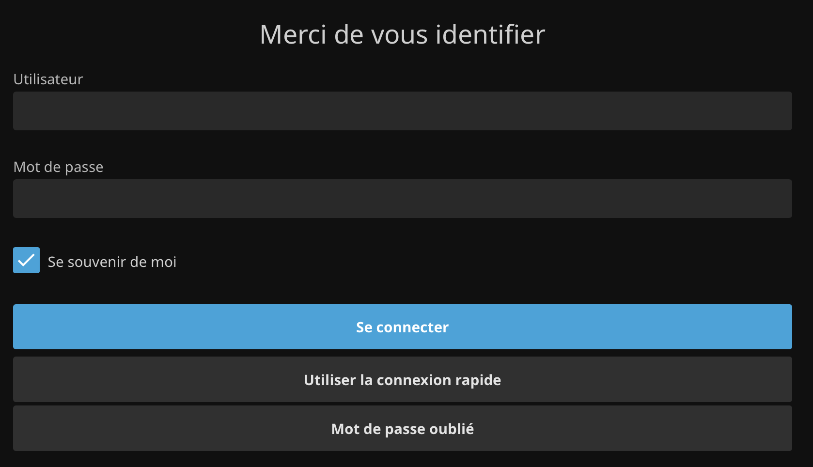Choose the quick connect sign-in option
This screenshot has height=467, width=813.
402,380
